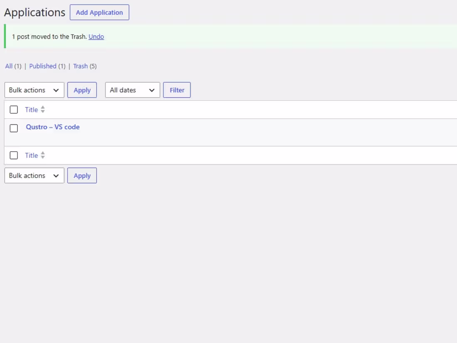Click the Add Application button
The width and height of the screenshot is (457, 343).
[x=99, y=12]
